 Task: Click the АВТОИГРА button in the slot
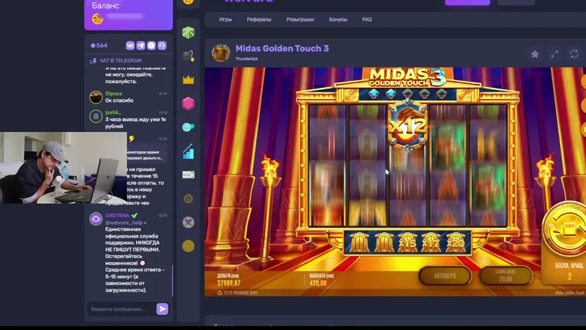pos(444,276)
